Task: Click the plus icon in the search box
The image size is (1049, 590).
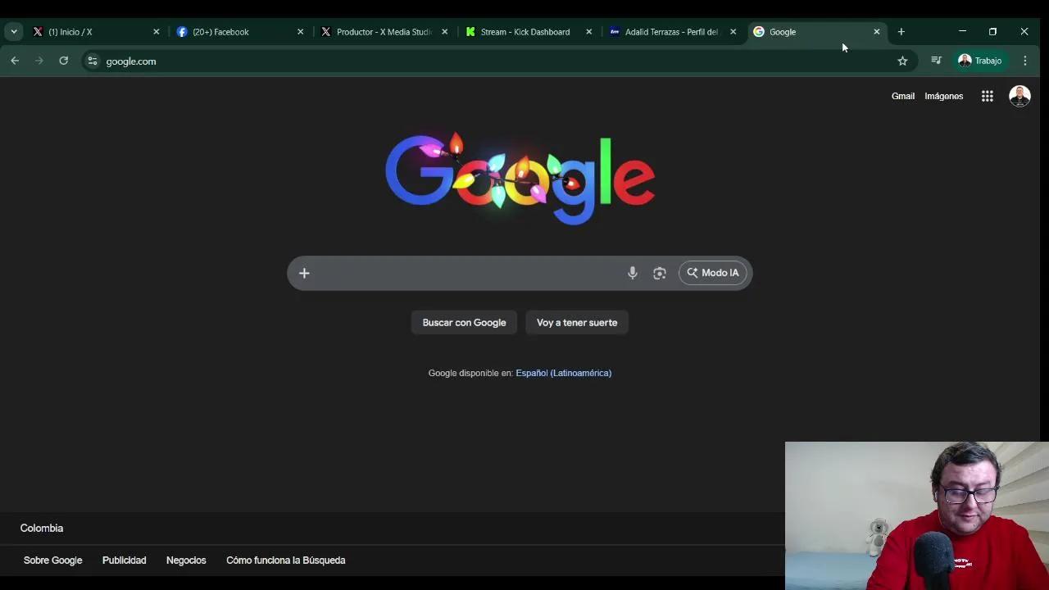Action: click(304, 272)
